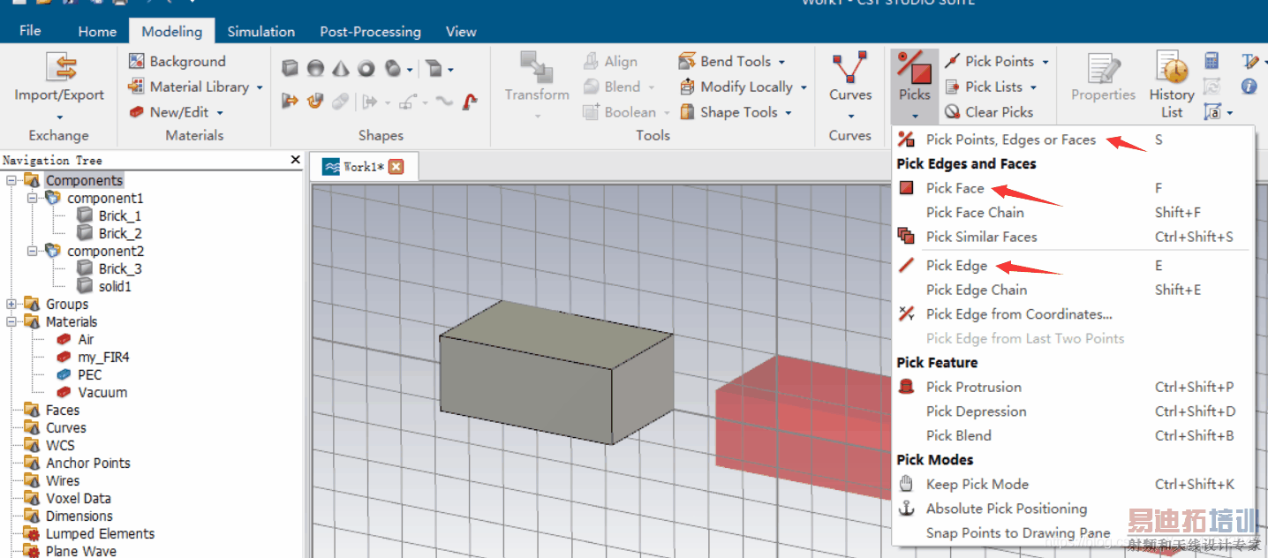Viewport: 1268px width, 558px height.
Task: Collapse the component1 tree node
Action: [x=33, y=198]
